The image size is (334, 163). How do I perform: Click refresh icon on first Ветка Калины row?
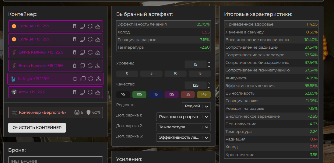(x=90, y=52)
